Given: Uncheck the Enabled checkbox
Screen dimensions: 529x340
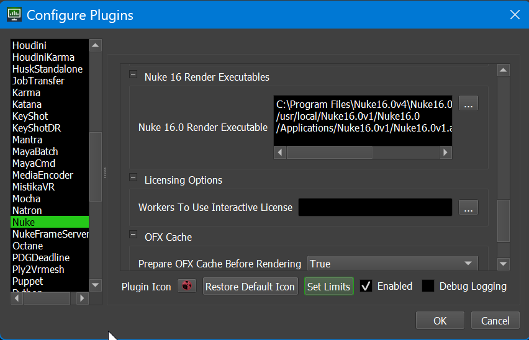Looking at the screenshot, I should point(366,286).
